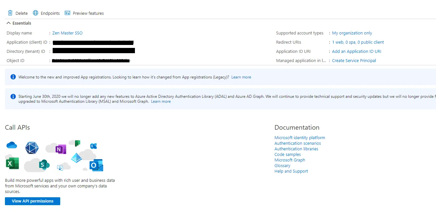Click the Managed application in l... label

click(301, 61)
